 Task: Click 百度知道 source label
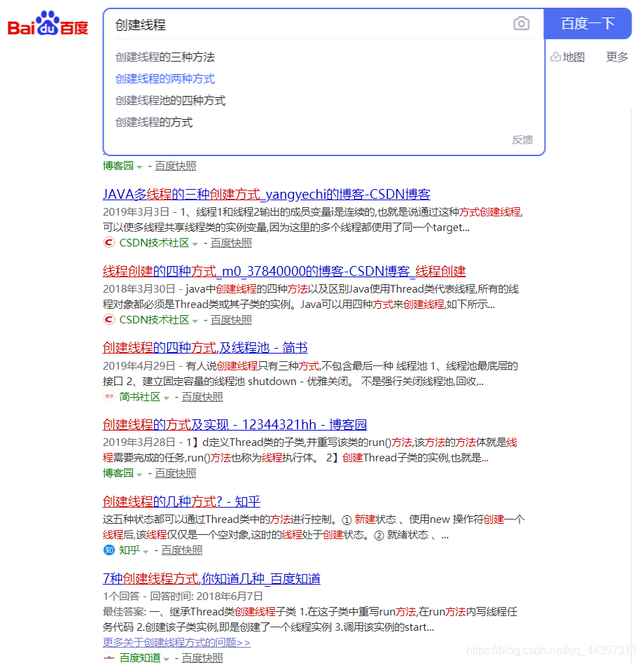click(139, 657)
